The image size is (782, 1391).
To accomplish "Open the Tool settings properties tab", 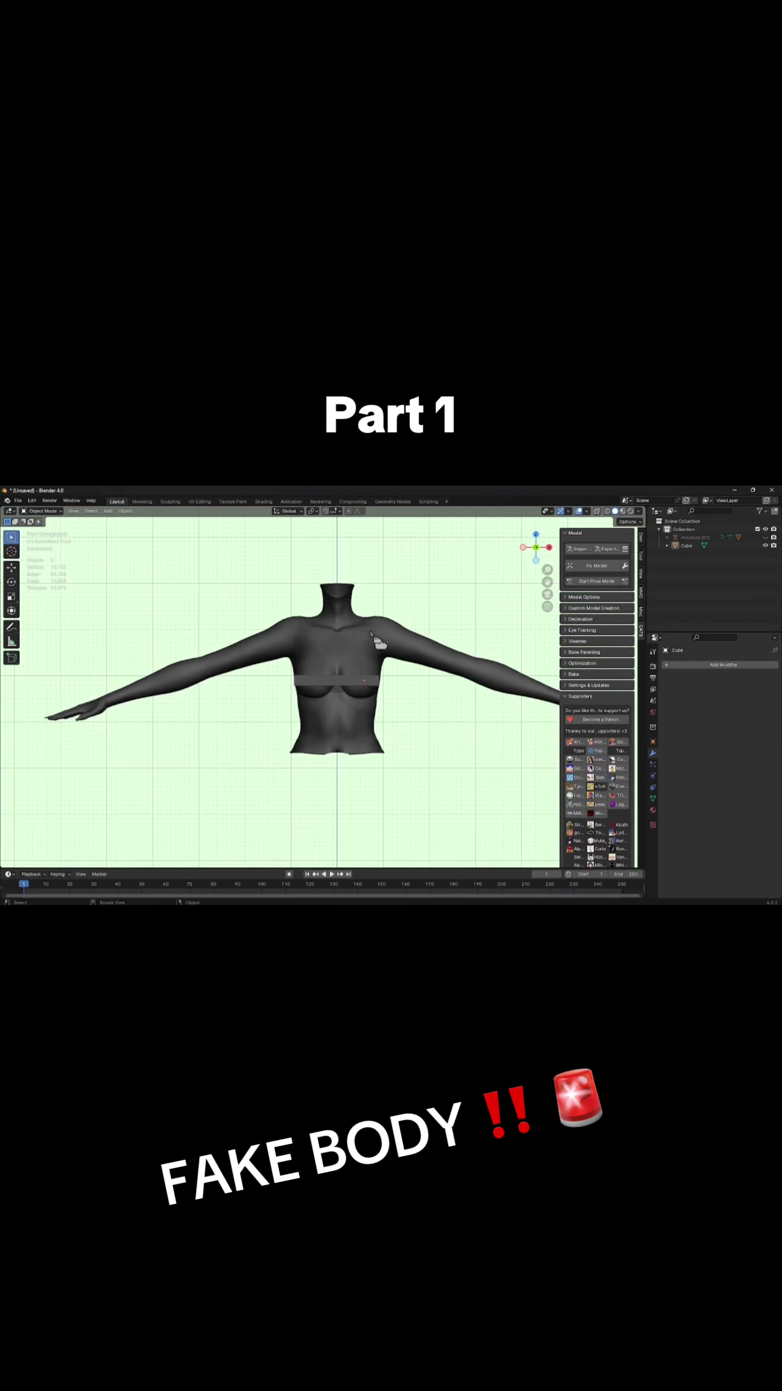I will [652, 652].
